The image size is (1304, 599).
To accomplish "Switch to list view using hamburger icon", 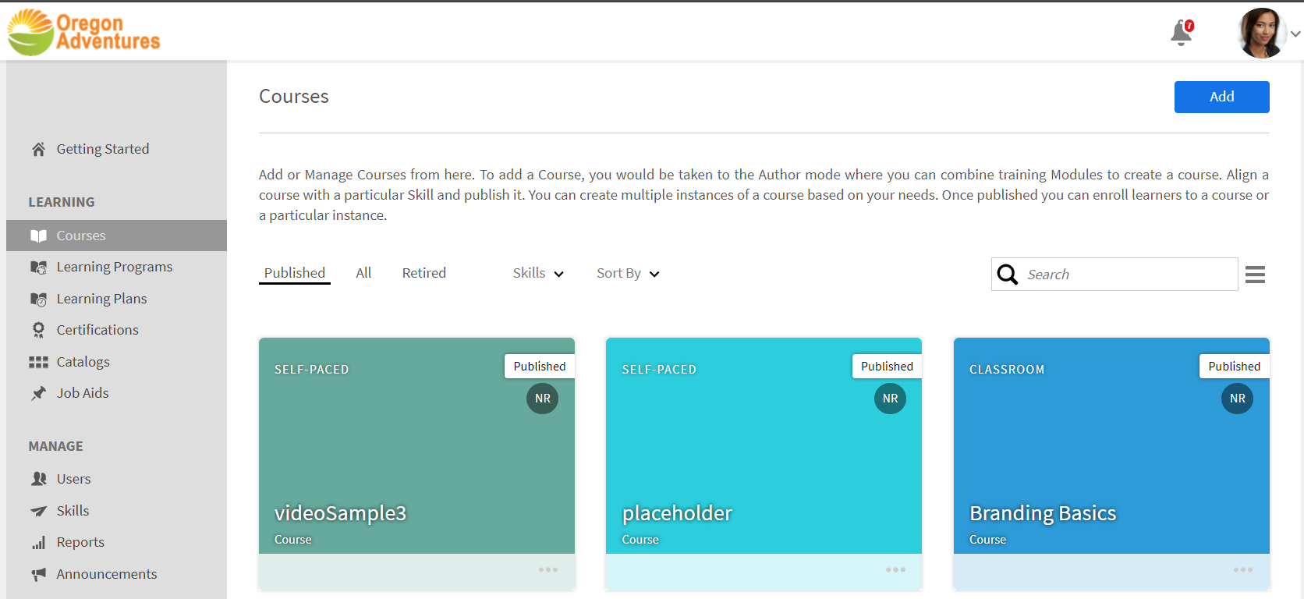I will tap(1255, 275).
